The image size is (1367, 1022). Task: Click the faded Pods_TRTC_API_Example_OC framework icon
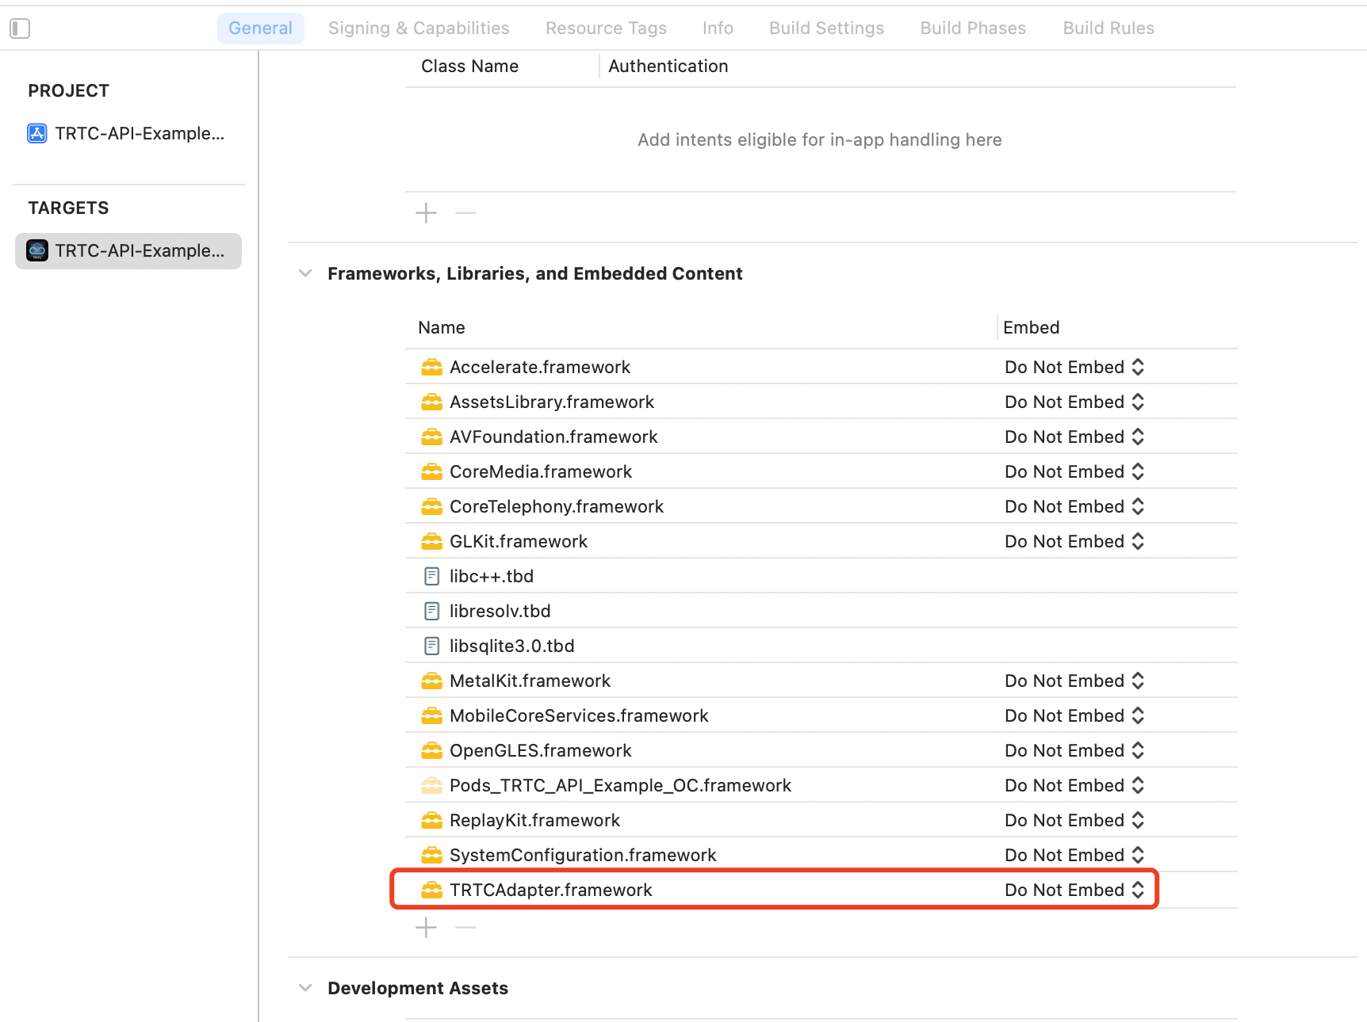[431, 785]
